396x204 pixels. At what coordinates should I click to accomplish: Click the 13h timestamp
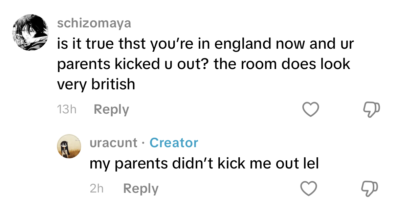[67, 110]
